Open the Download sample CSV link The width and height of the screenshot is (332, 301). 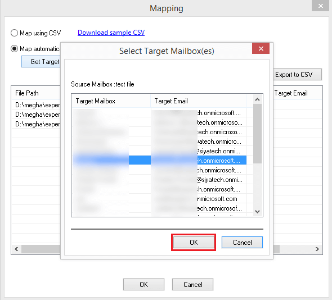click(111, 33)
